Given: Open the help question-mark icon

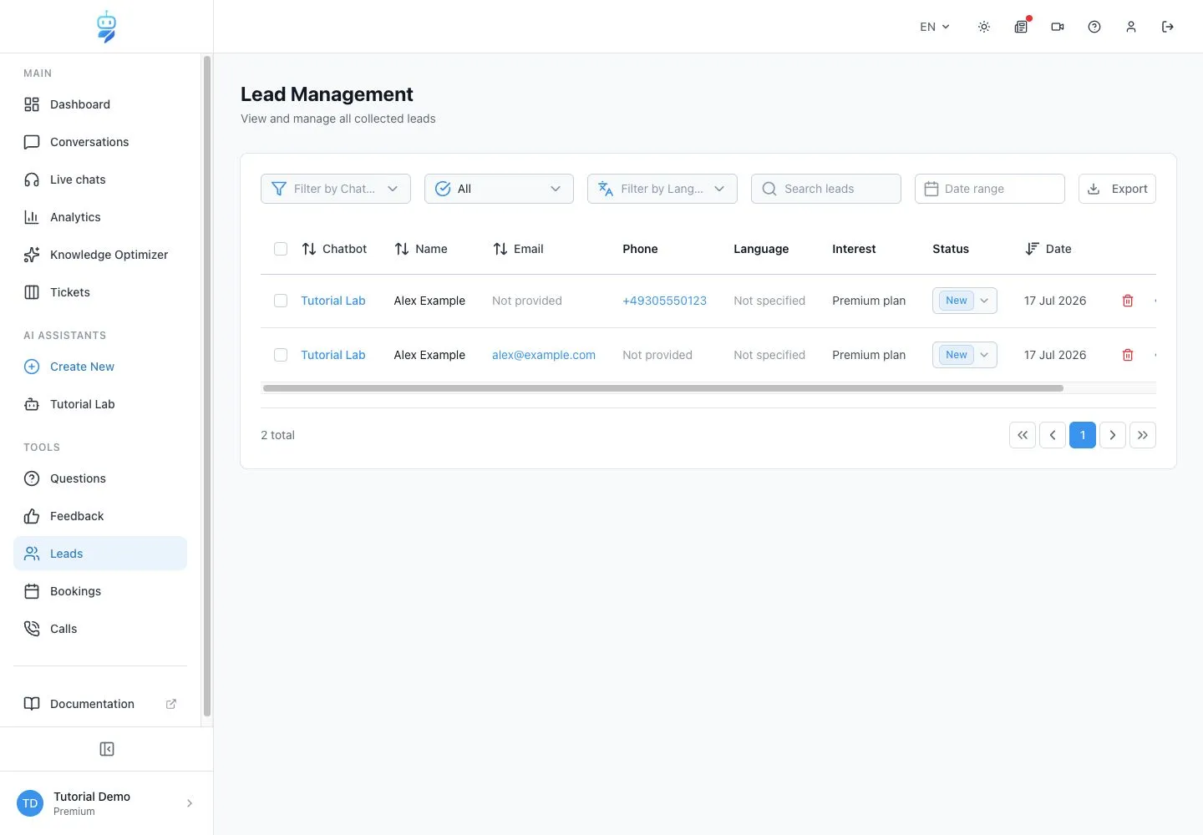Looking at the screenshot, I should pyautogui.click(x=1094, y=27).
